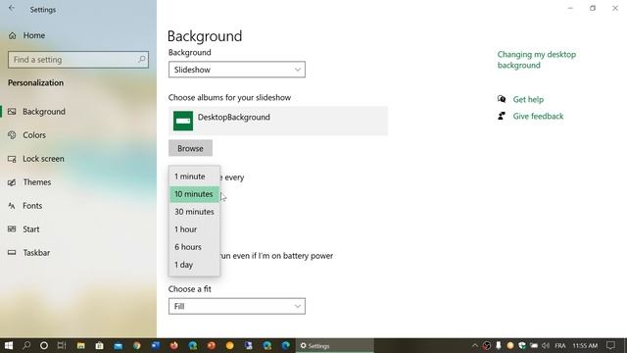
Task: Expand the Choose a fit dropdown
Action: pos(237,306)
